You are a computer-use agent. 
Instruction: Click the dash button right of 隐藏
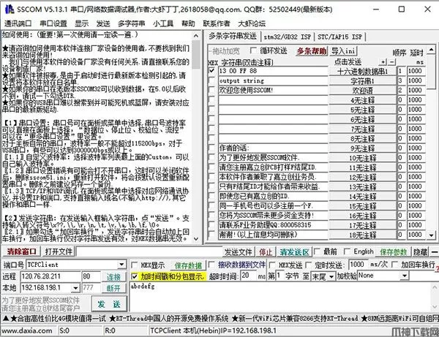[x=434, y=252]
